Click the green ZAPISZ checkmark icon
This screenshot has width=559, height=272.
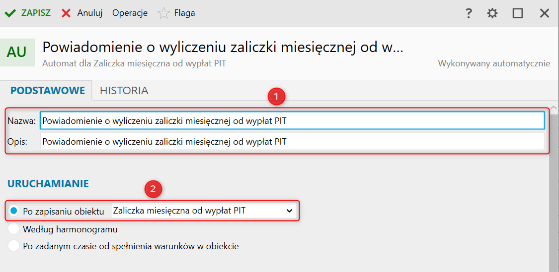tap(10, 13)
